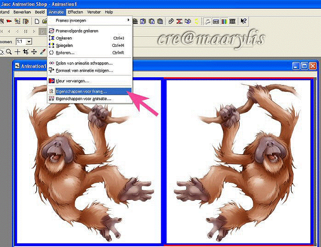Step forward one frame
The image size is (321, 247).
point(34,32)
